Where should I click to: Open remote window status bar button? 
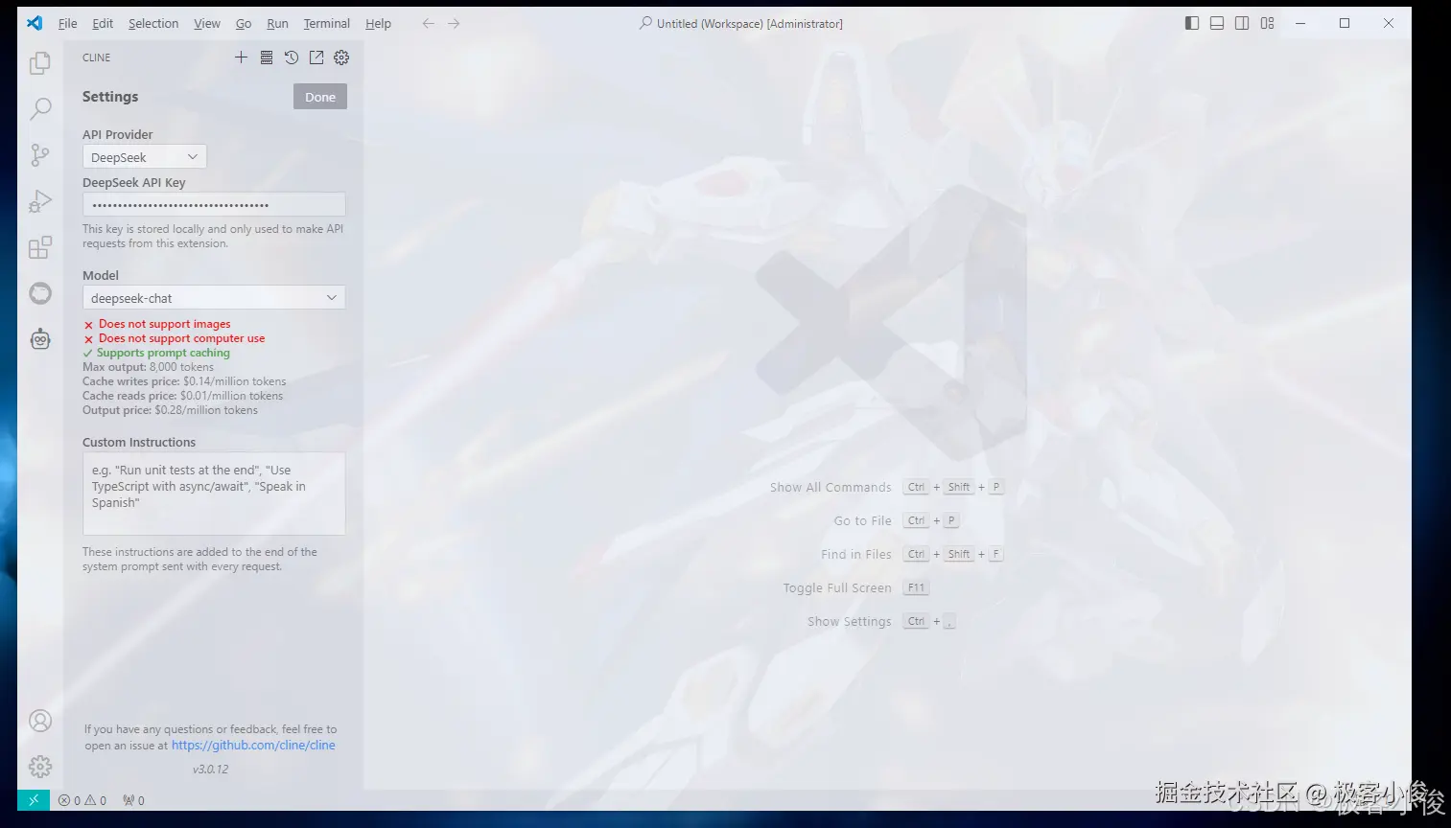[33, 800]
